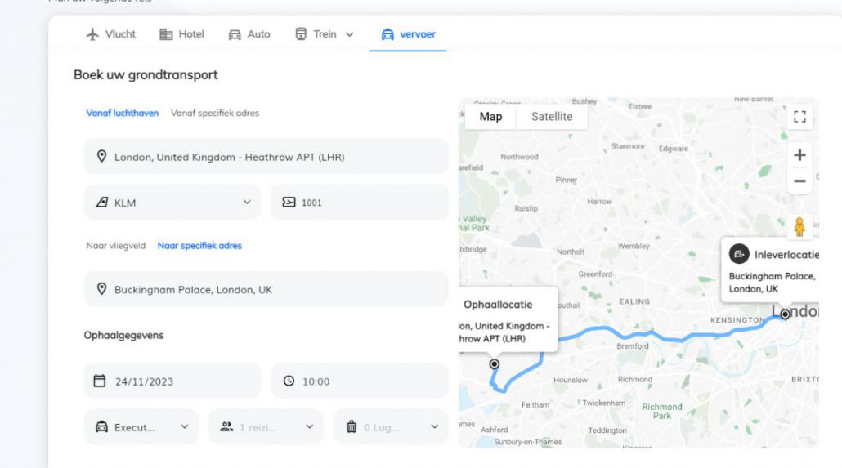Image resolution: width=842 pixels, height=468 pixels.
Task: Expand the Executive vehicle class dropdown
Action: pos(141,426)
